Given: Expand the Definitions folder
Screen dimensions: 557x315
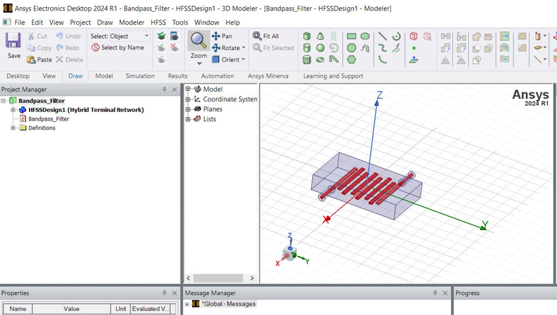Looking at the screenshot, I should coord(13,128).
